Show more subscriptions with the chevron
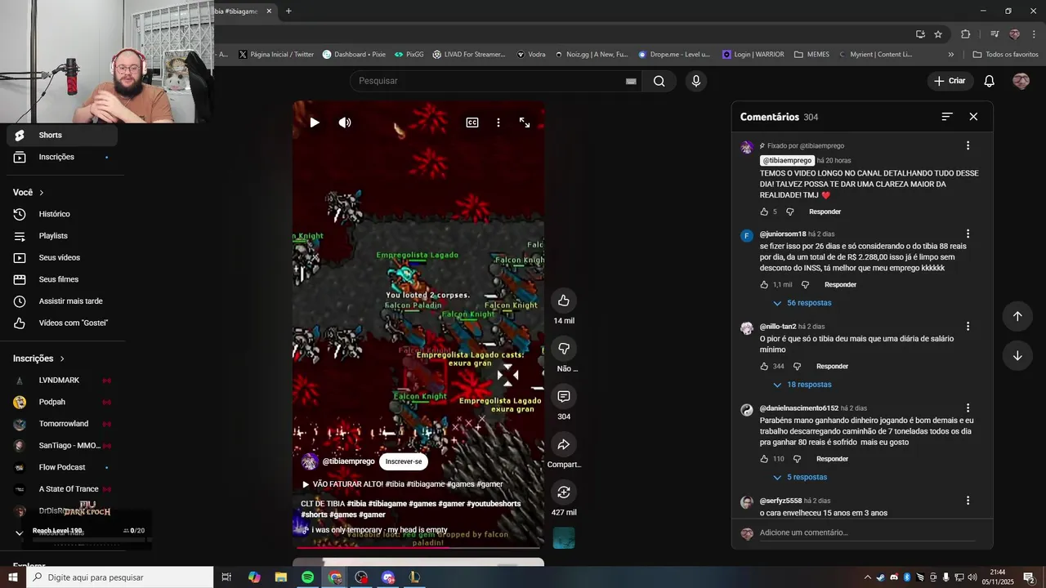This screenshot has width=1046, height=588. pyautogui.click(x=20, y=532)
